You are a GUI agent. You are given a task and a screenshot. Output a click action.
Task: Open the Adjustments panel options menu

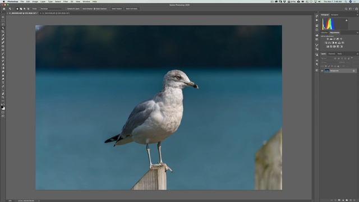357,33
